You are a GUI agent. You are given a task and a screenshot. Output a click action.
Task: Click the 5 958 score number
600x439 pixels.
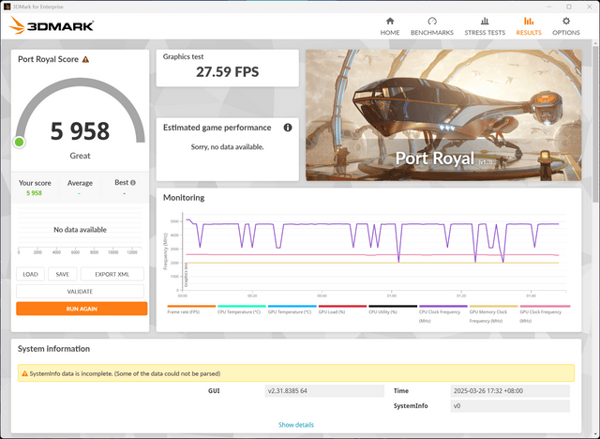pos(80,131)
